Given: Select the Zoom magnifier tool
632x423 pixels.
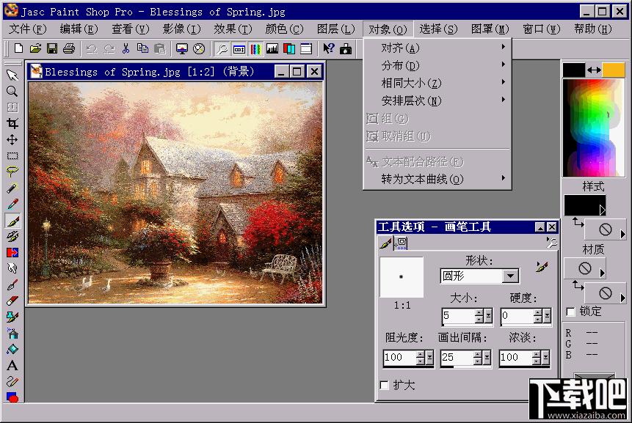Looking at the screenshot, I should point(12,92).
